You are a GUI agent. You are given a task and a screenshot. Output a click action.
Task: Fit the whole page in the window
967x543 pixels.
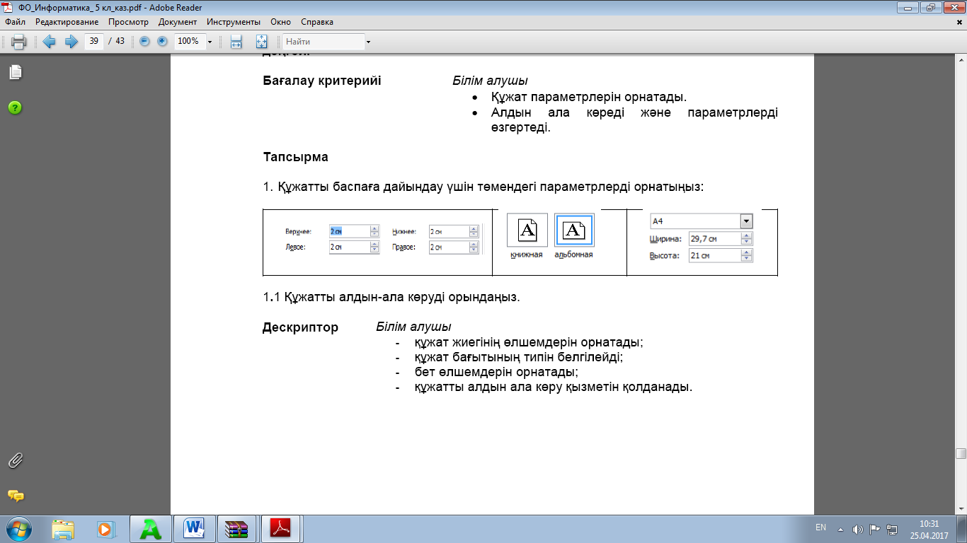(261, 42)
